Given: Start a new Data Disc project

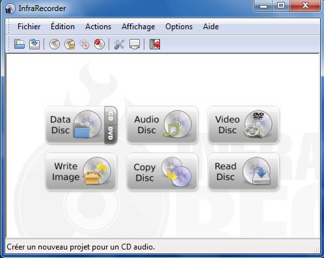Looking at the screenshot, I should click(75, 125).
